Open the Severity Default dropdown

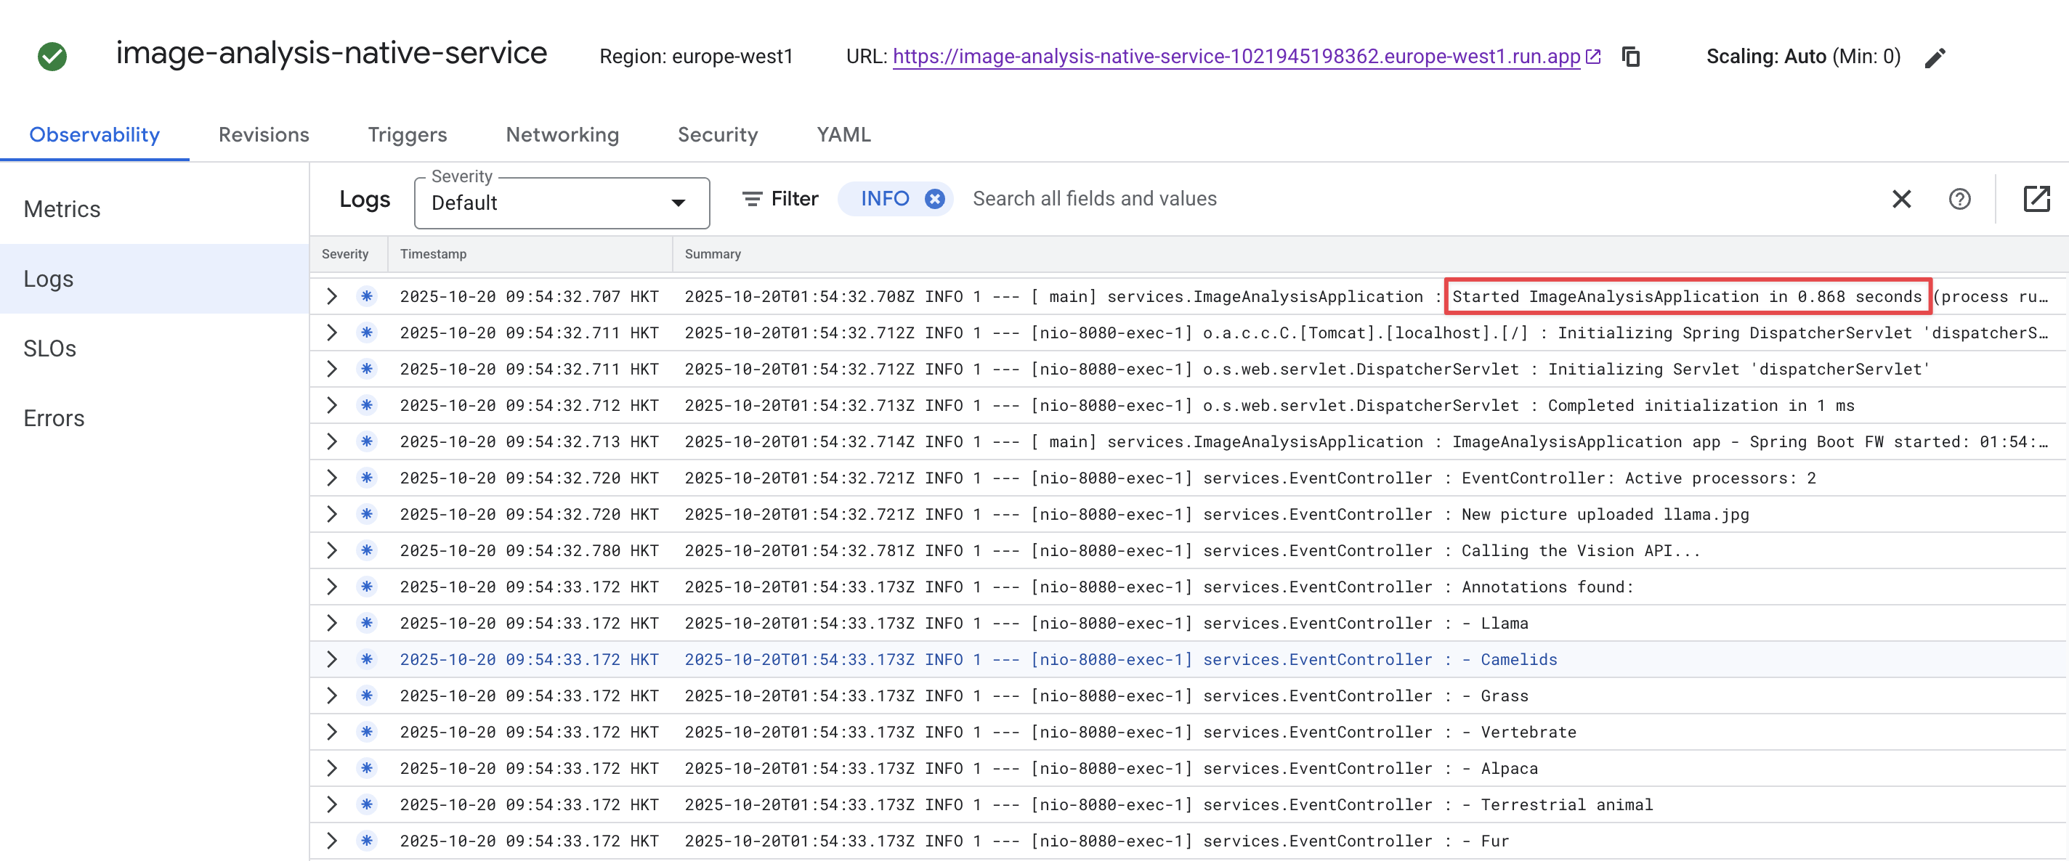coord(562,203)
